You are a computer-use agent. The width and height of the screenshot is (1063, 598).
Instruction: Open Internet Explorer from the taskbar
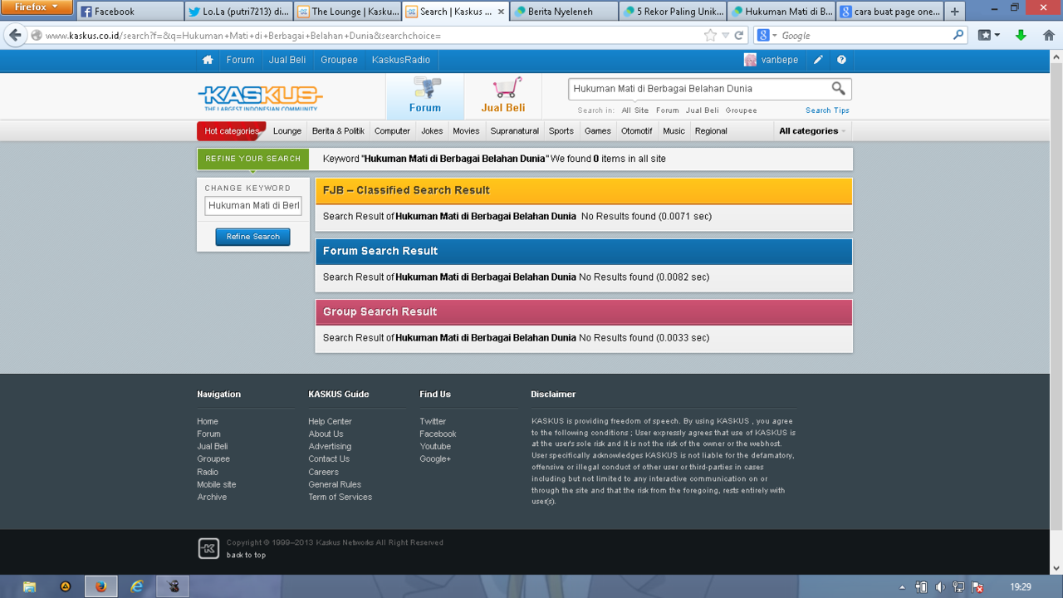coord(137,586)
